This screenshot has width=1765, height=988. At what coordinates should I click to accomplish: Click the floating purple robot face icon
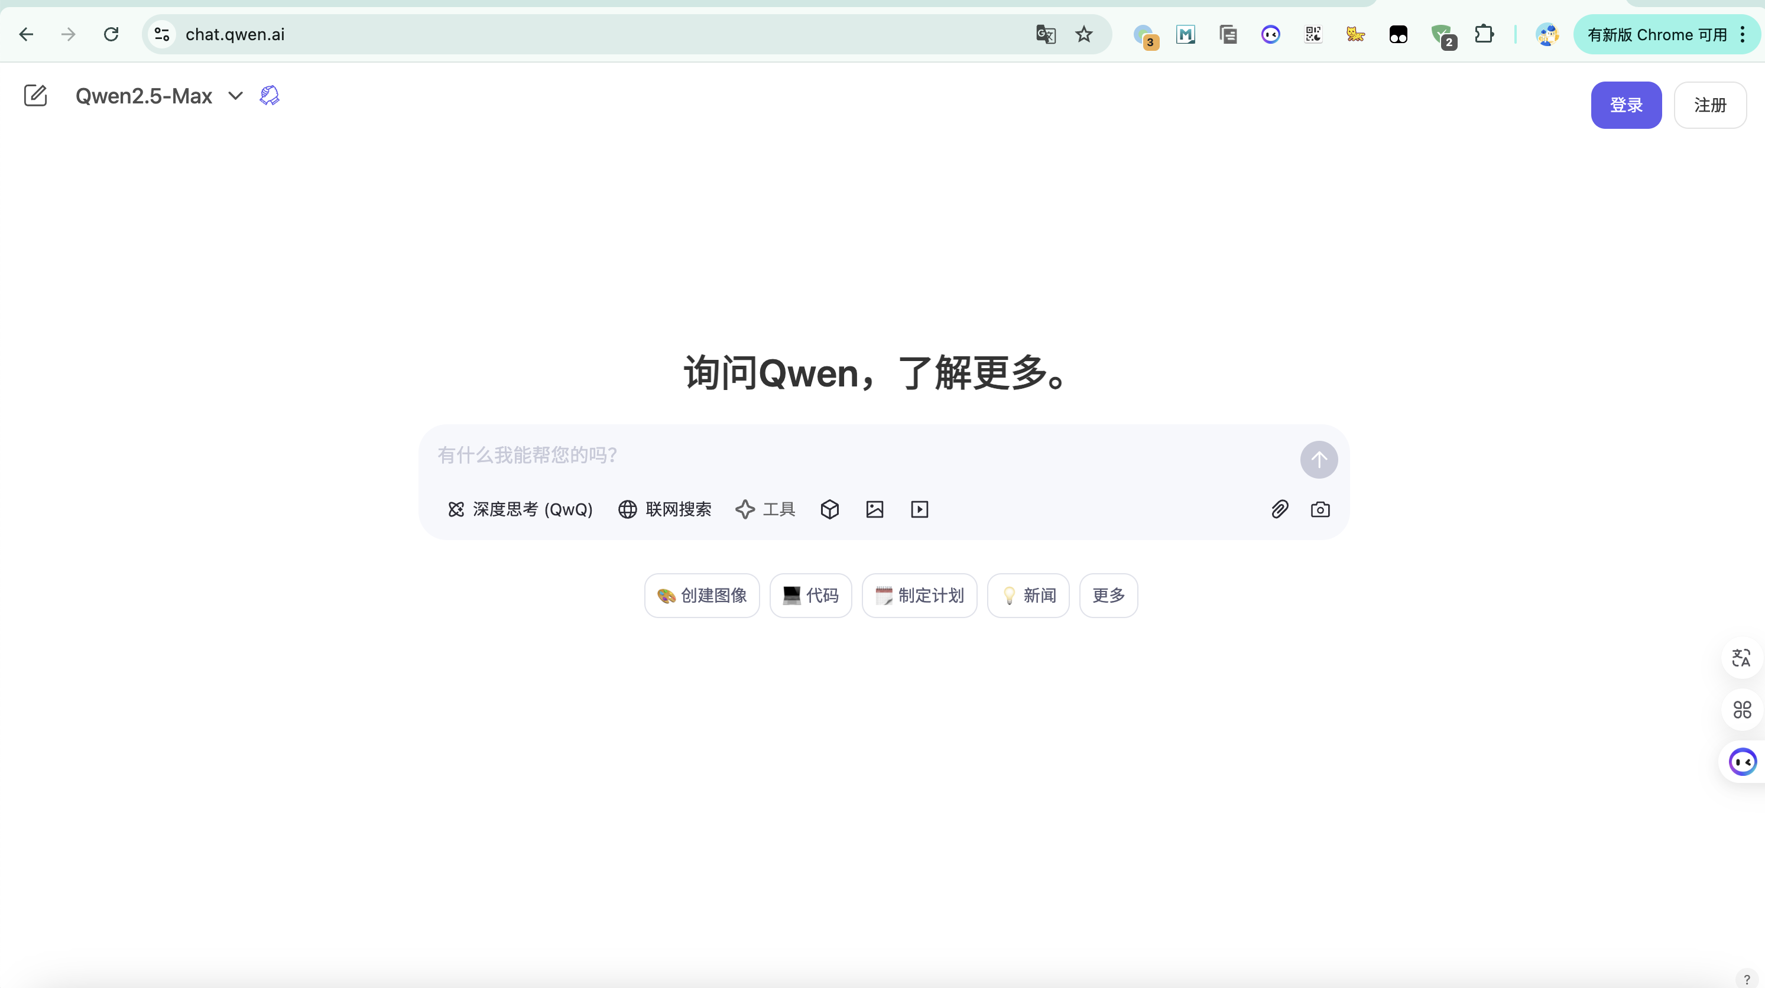coord(1743,762)
